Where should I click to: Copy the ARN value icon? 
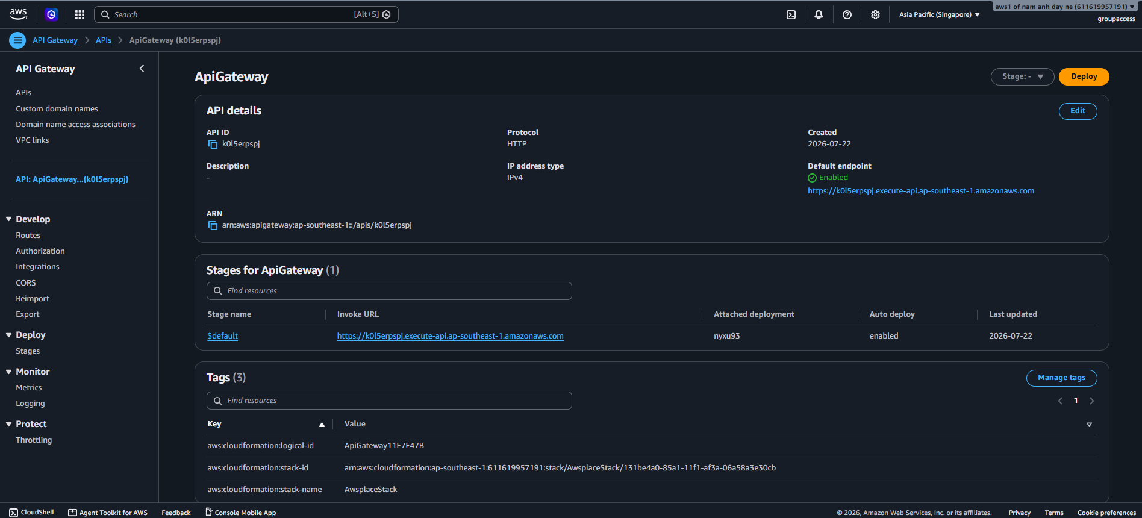click(x=213, y=225)
